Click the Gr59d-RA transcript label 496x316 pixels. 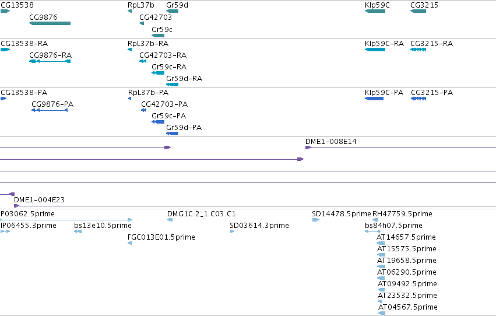(x=184, y=79)
